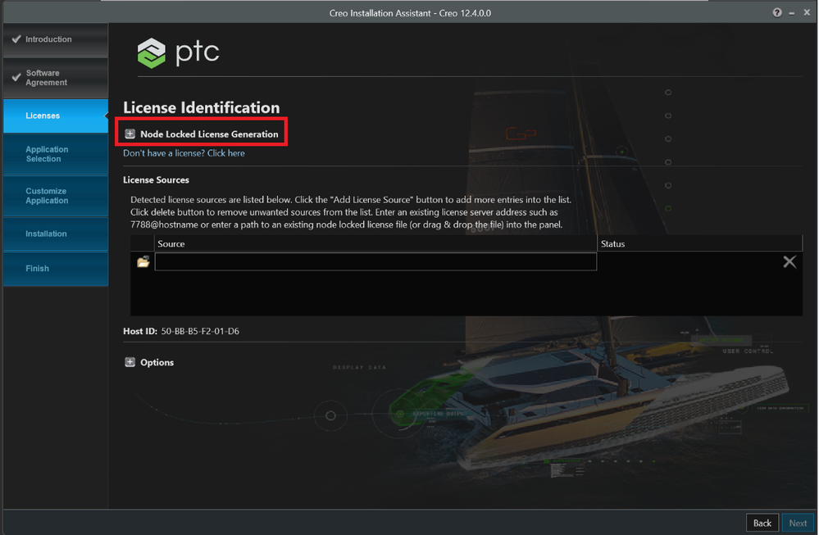Switch to Installation step
Screen dimensions: 819x535
pos(56,233)
